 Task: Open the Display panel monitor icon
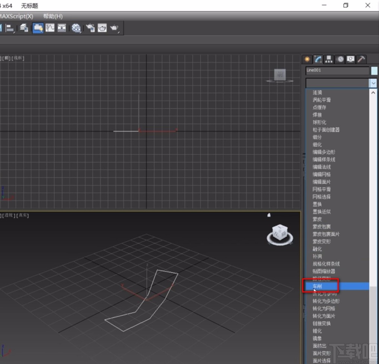coord(351,59)
